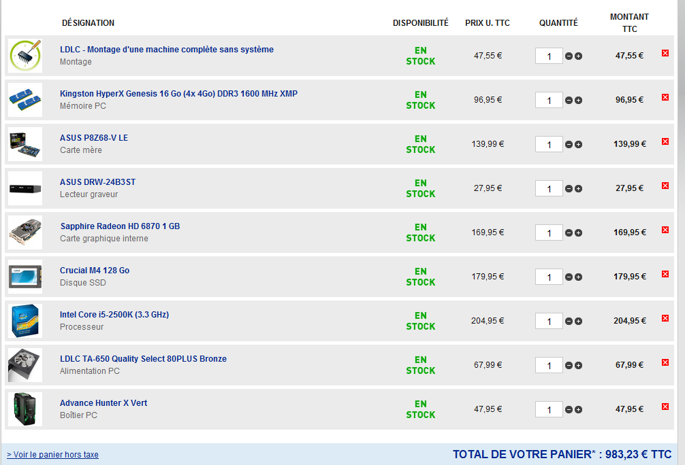
Task: Increase quantity of Kingston HyperX memory
Action: [x=578, y=101]
